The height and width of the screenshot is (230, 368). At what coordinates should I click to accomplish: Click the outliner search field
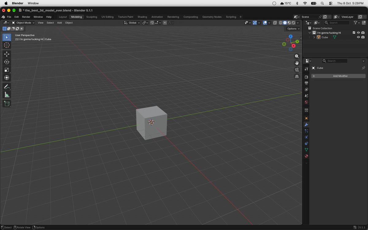point(337,23)
